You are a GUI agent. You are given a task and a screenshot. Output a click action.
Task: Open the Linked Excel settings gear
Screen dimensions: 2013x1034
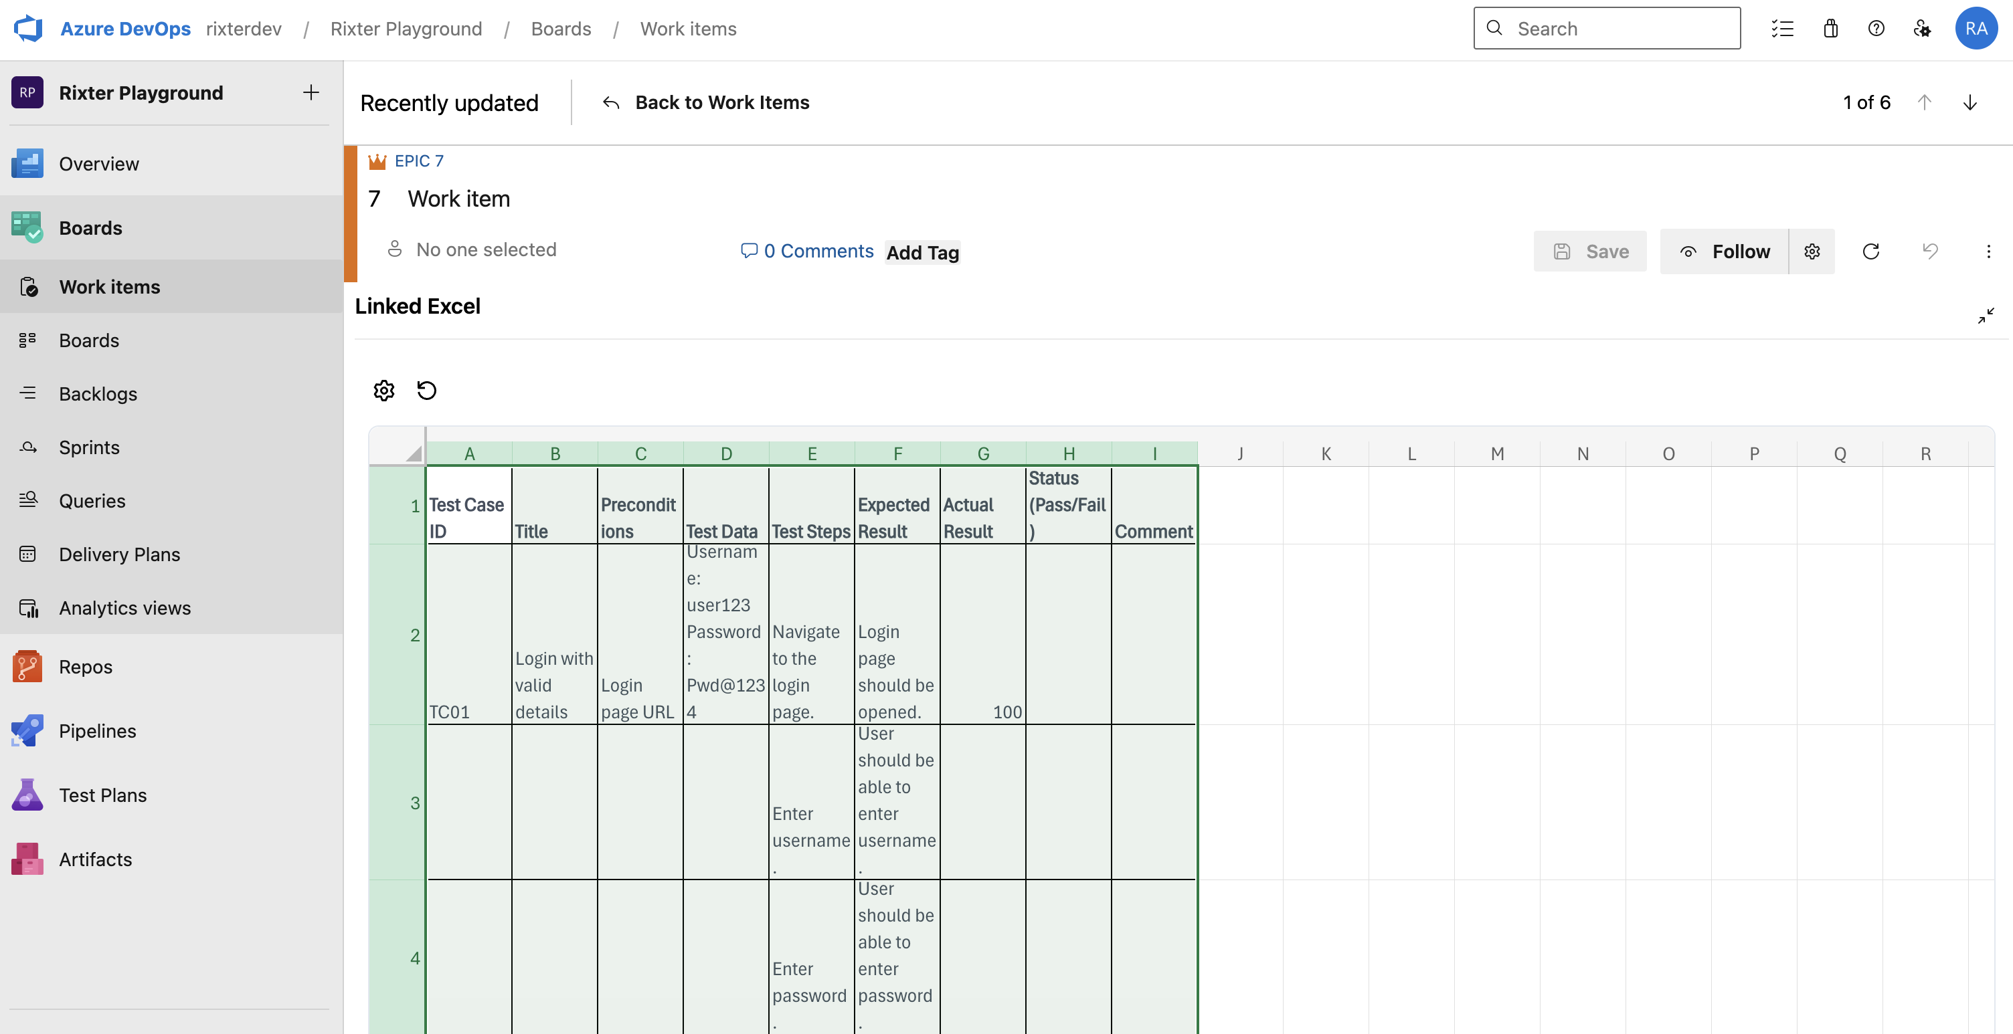pos(383,390)
